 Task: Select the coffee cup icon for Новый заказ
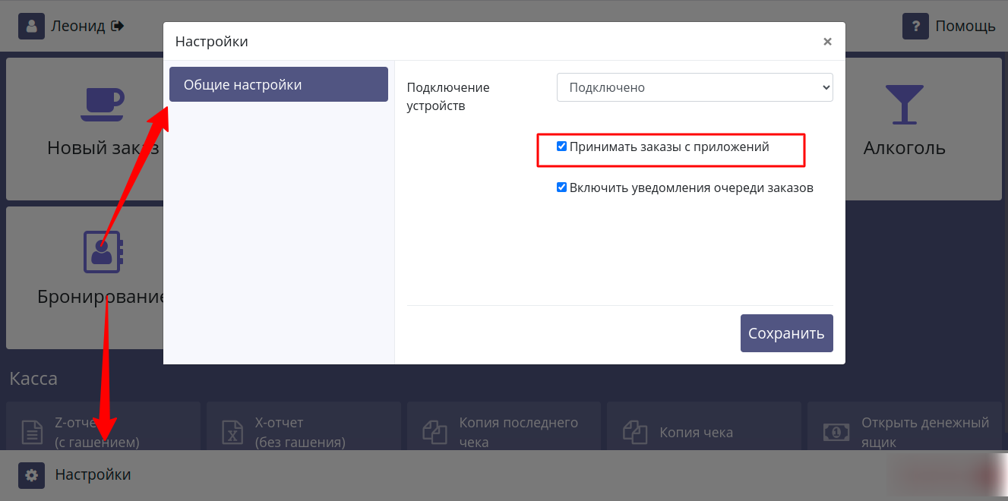pyautogui.click(x=103, y=104)
